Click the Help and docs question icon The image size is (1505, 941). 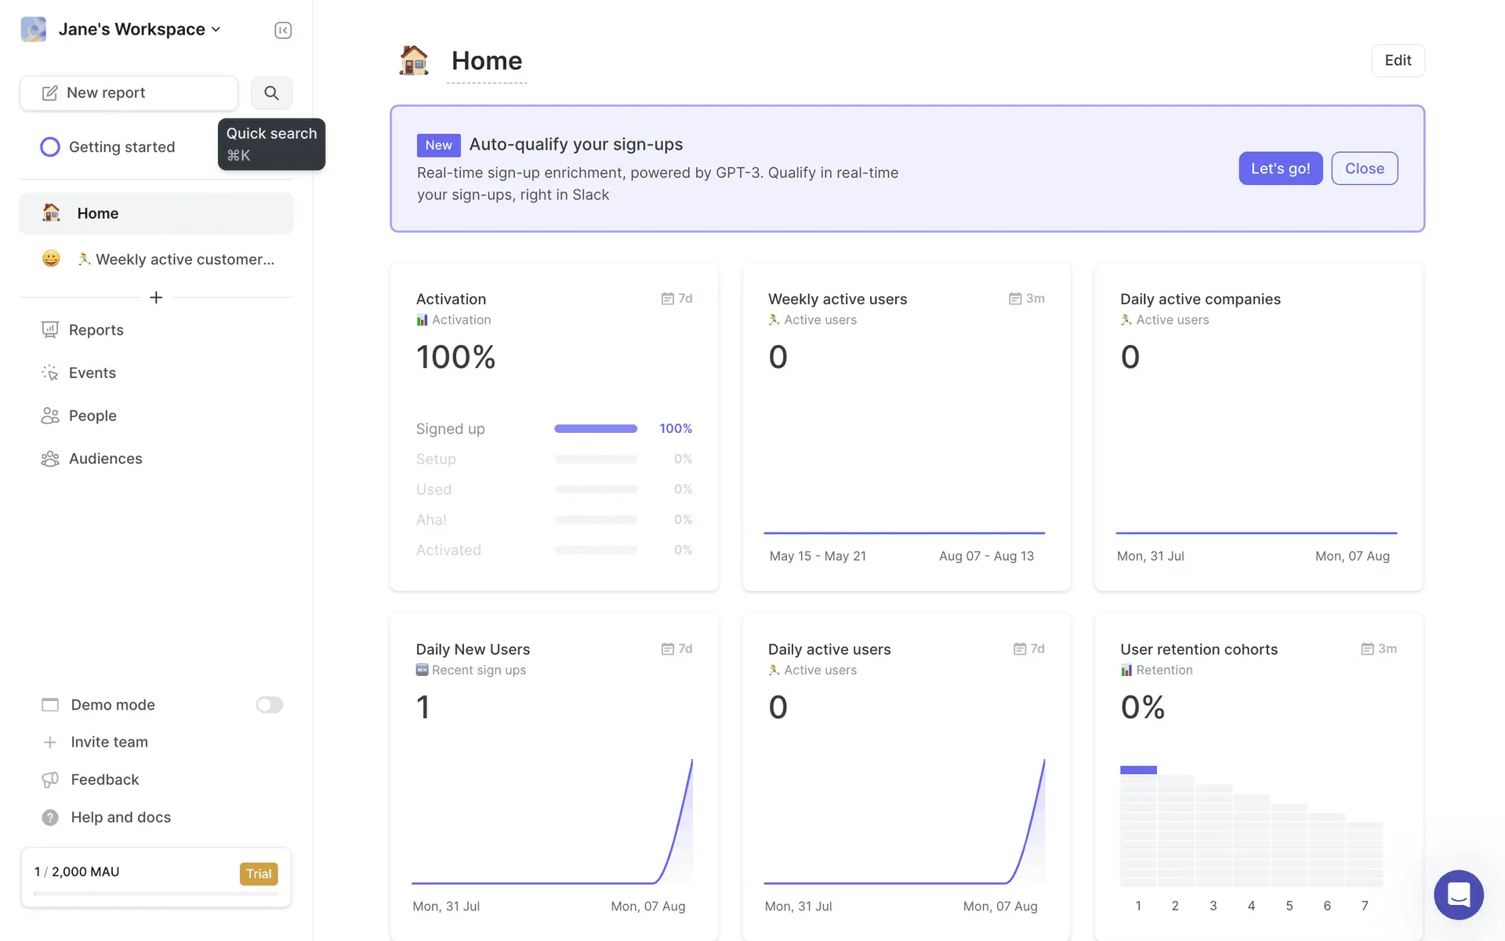[x=50, y=817]
